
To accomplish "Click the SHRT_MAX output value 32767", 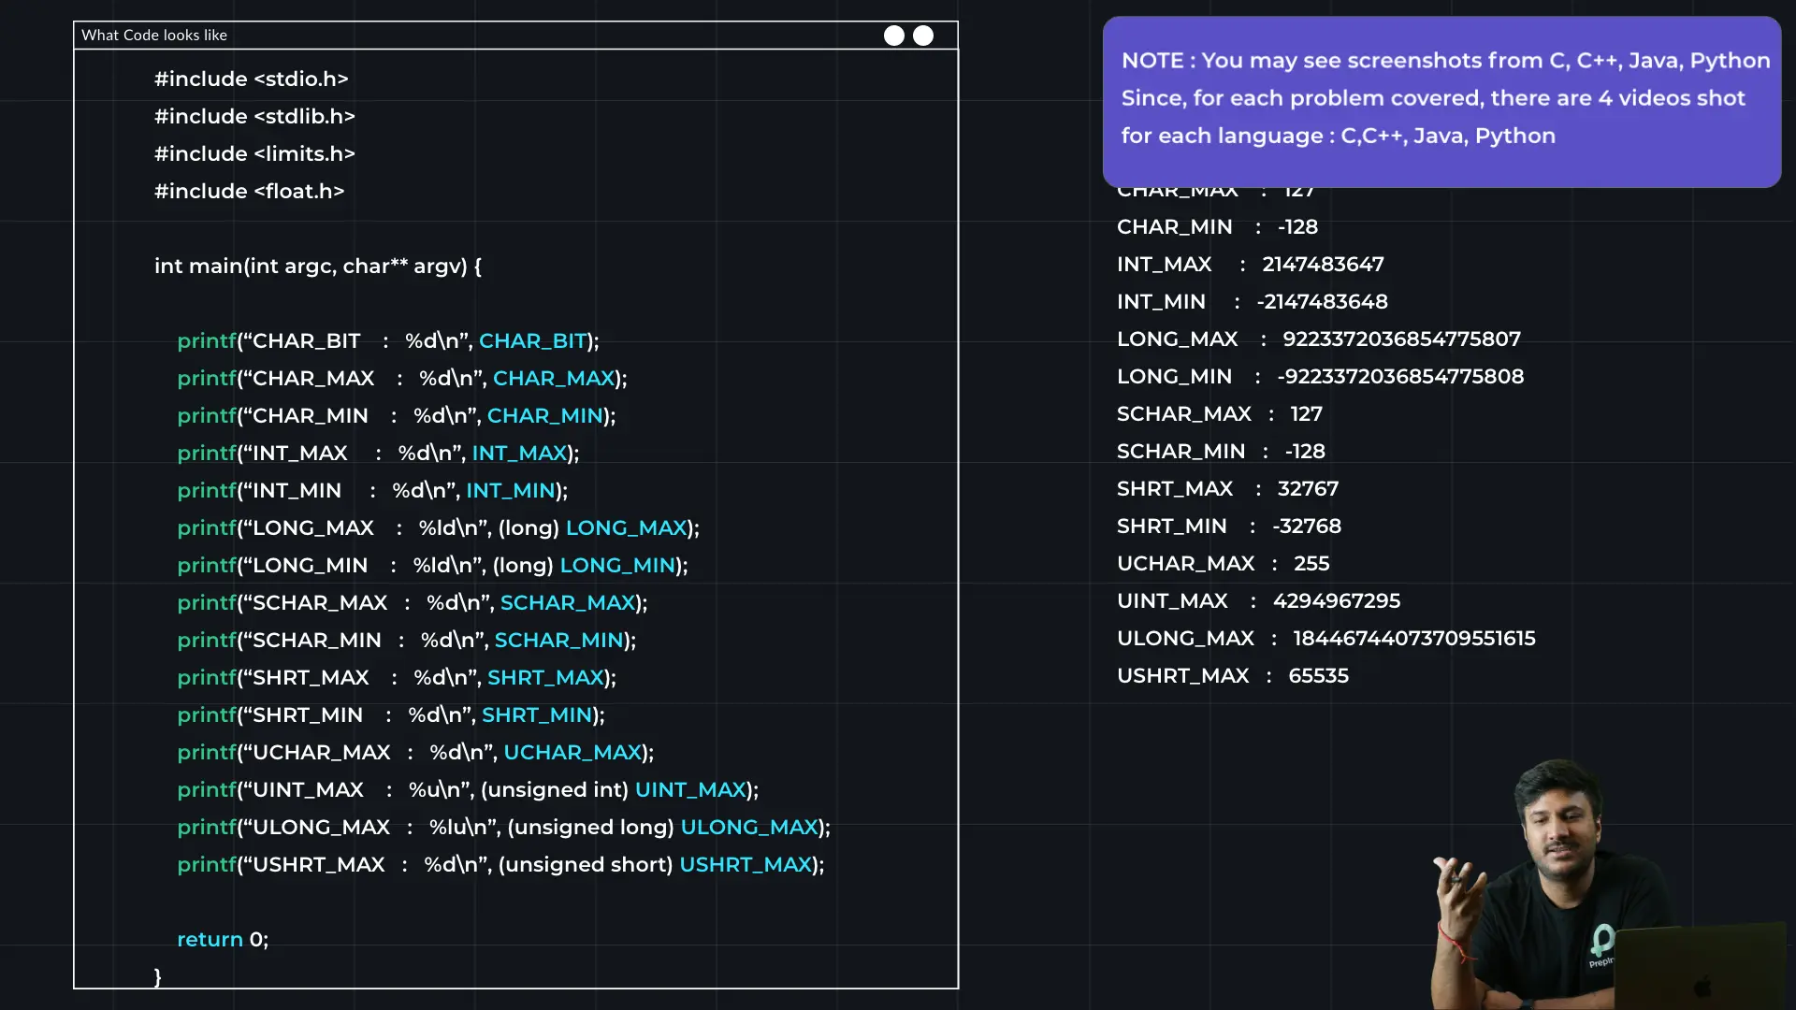I will (x=1308, y=489).
